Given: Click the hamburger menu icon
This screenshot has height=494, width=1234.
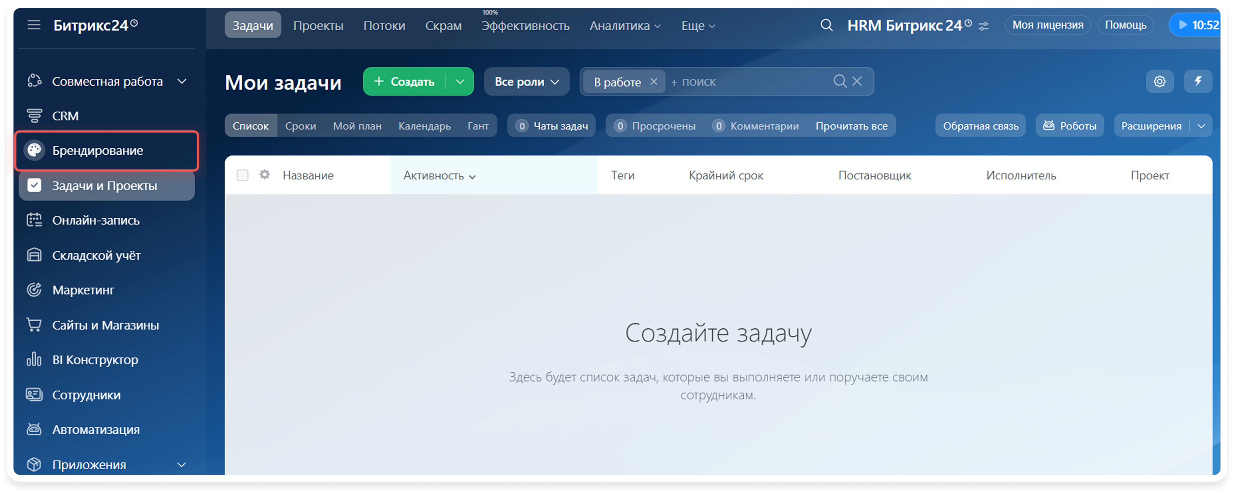Looking at the screenshot, I should point(33,25).
